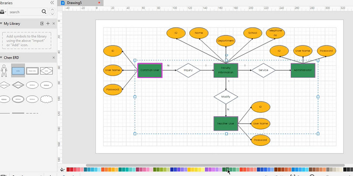Select the Telephone no attribute ellipse
The width and height of the screenshot is (353, 176).
pos(275,33)
